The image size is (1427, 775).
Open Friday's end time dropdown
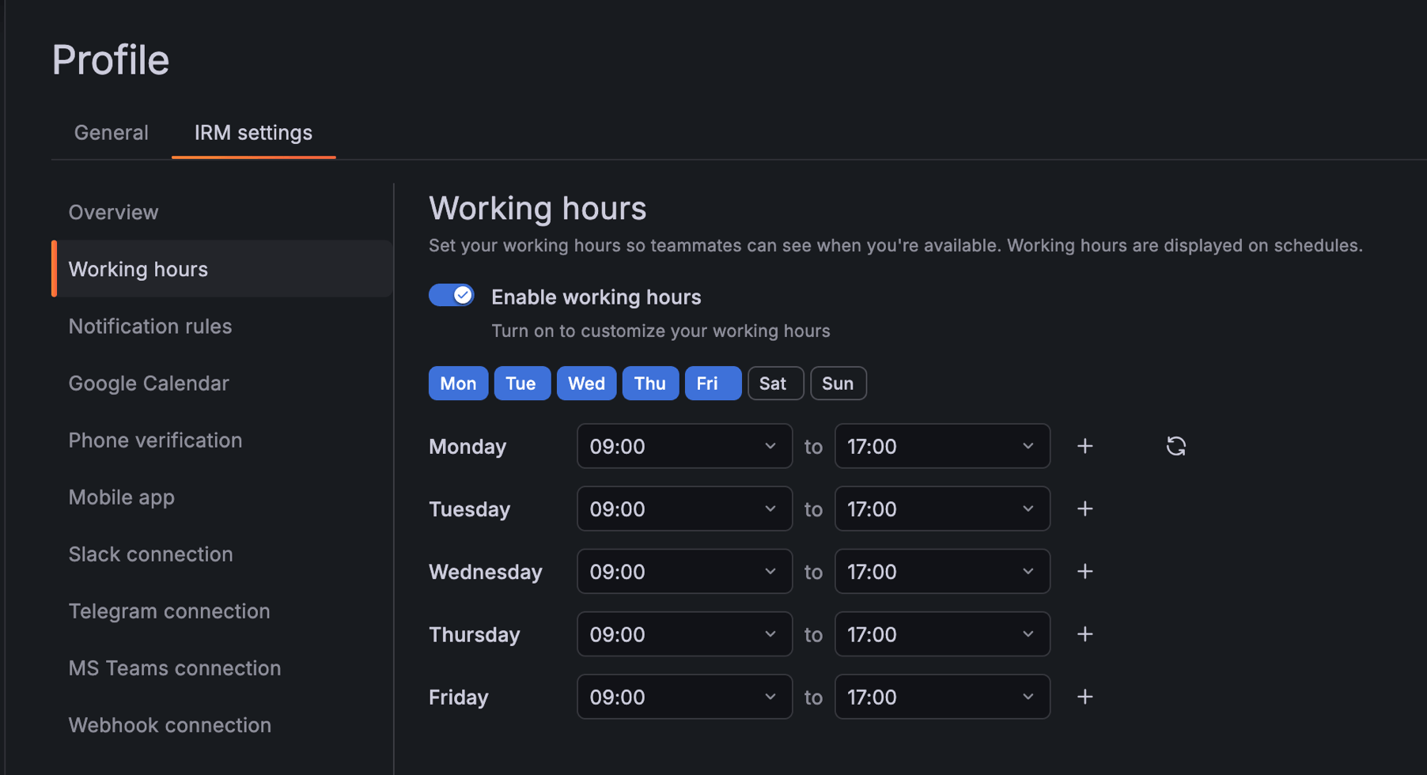click(x=942, y=697)
